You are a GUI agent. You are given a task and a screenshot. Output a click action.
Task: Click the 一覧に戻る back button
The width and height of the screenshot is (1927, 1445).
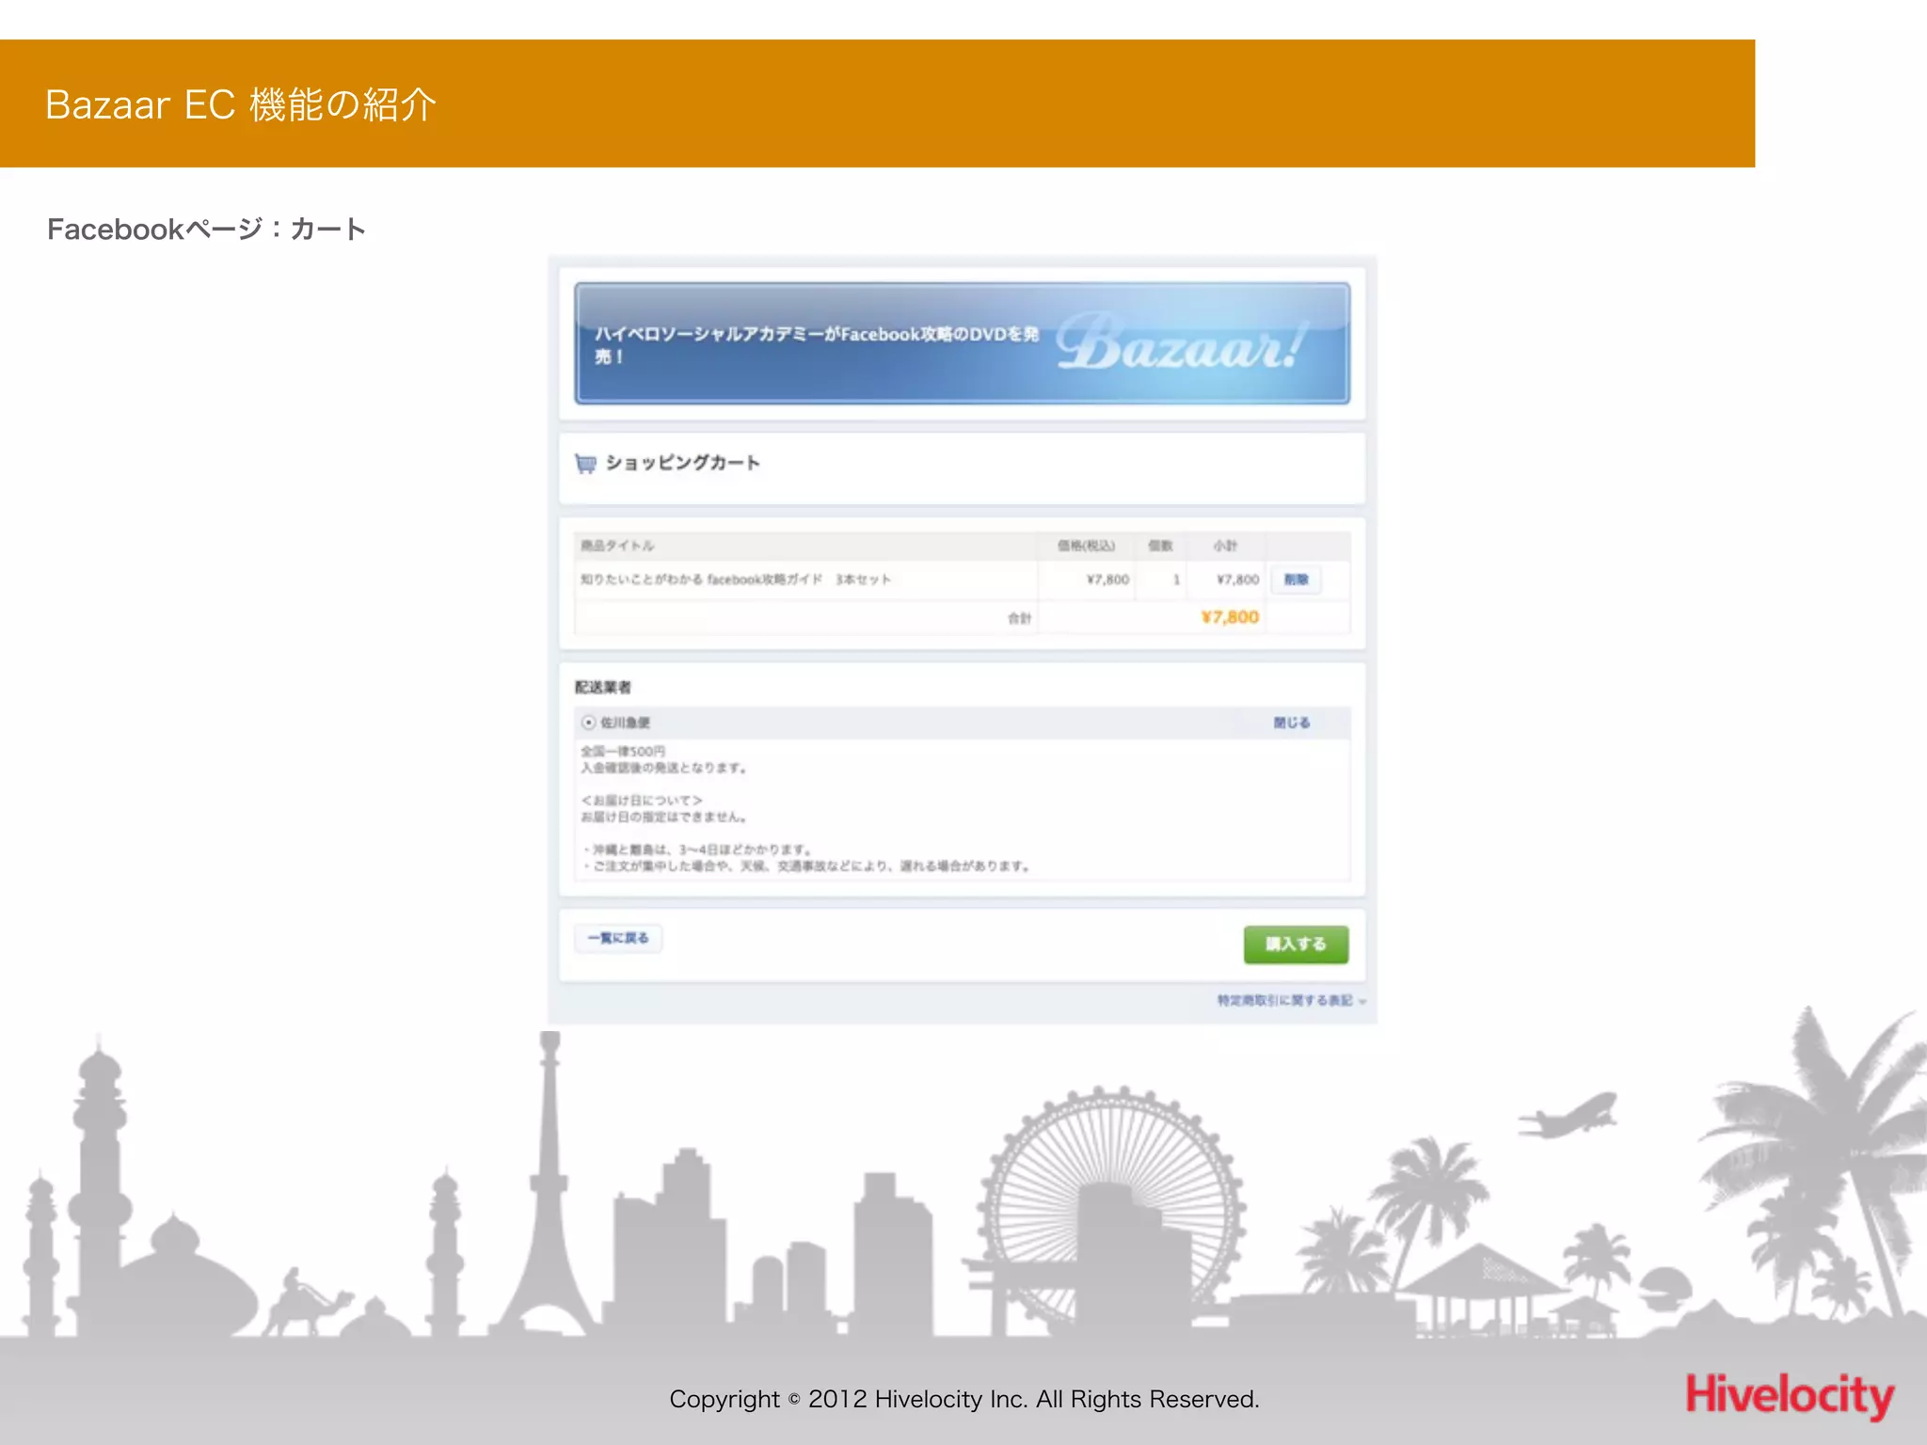618,938
